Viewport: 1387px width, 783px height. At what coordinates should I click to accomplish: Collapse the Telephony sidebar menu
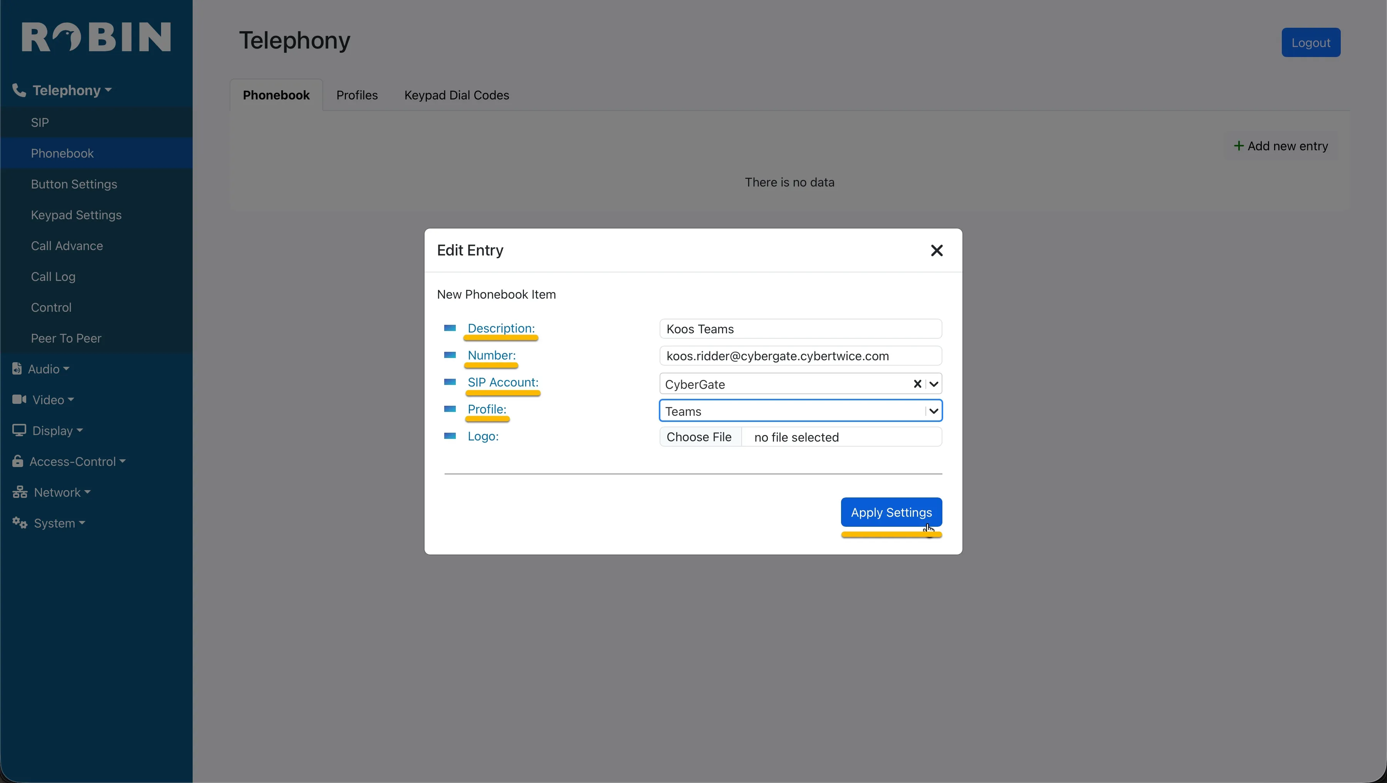(x=72, y=90)
